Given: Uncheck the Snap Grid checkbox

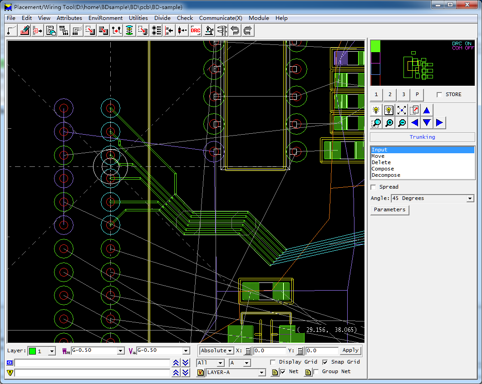Looking at the screenshot, I should pyautogui.click(x=325, y=362).
